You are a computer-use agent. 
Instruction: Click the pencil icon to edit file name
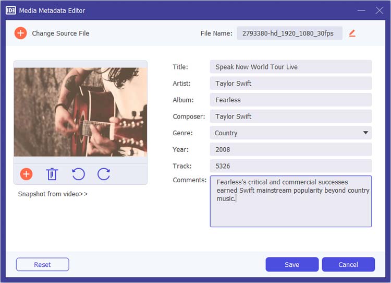[352, 33]
